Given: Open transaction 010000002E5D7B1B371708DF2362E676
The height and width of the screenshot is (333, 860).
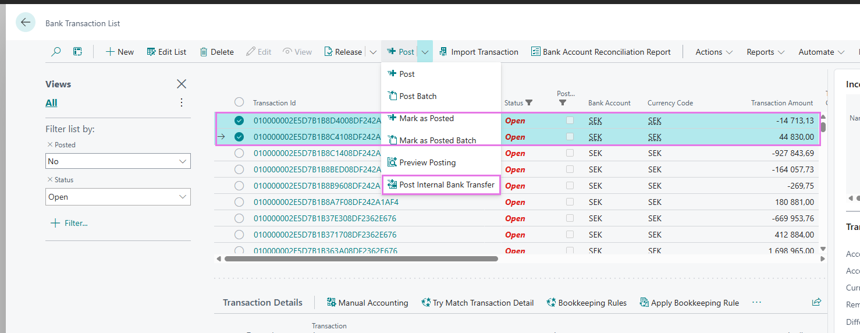Looking at the screenshot, I should pyautogui.click(x=325, y=235).
